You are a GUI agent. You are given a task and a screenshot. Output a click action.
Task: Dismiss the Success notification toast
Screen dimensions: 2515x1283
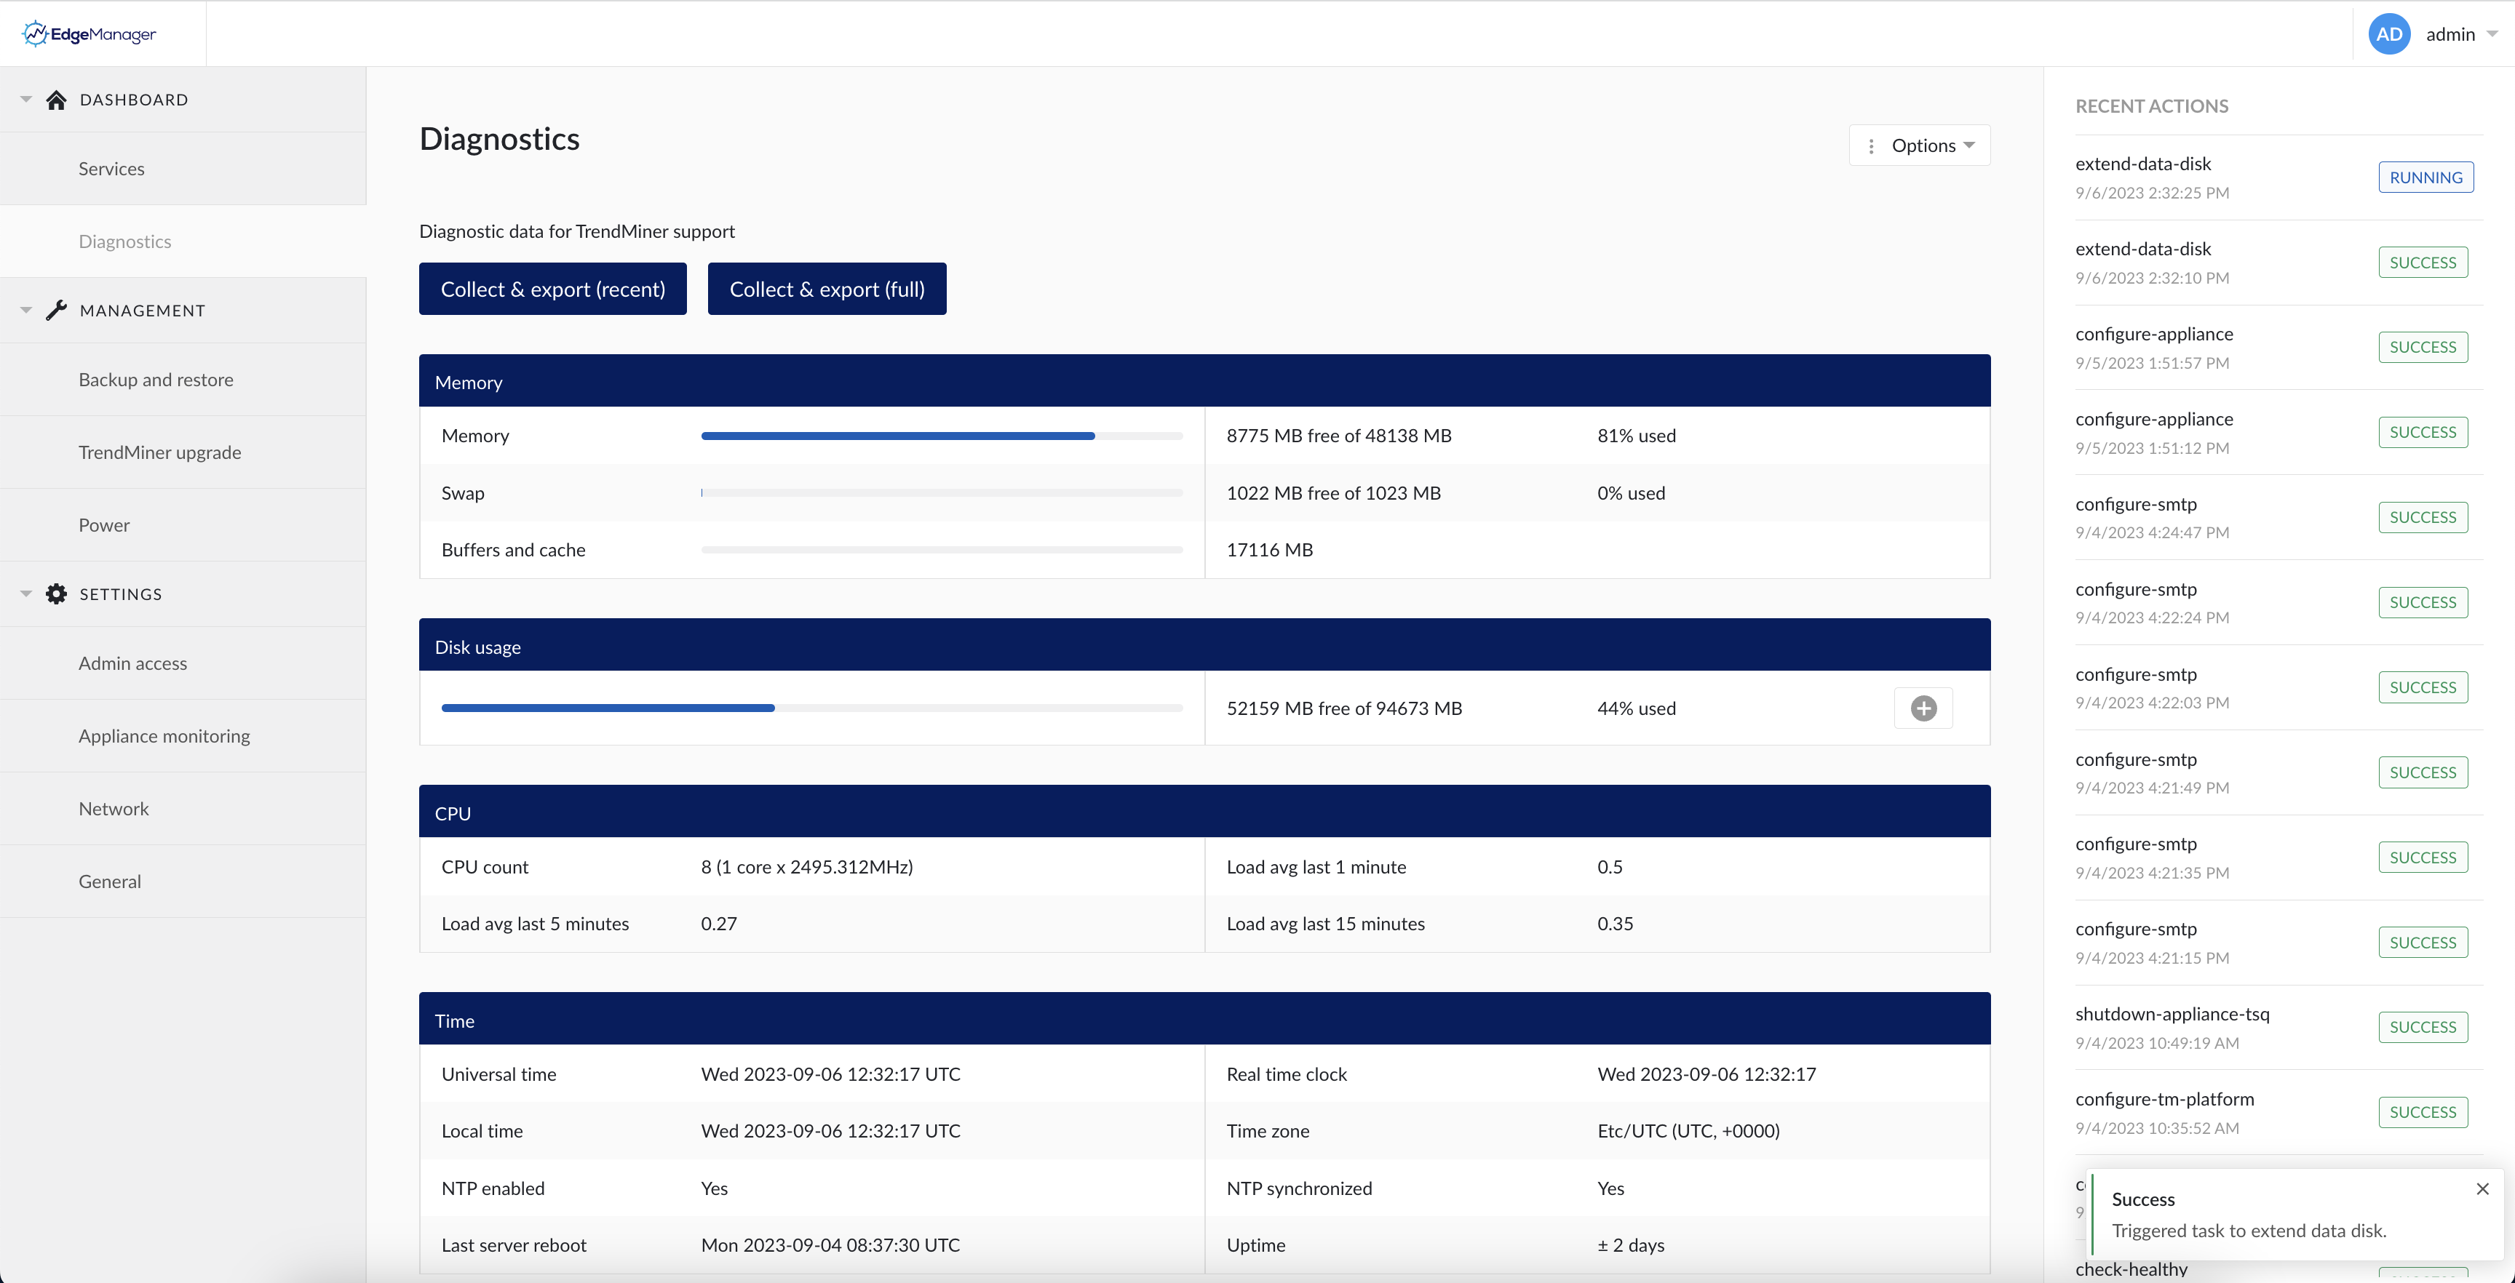(2483, 1189)
